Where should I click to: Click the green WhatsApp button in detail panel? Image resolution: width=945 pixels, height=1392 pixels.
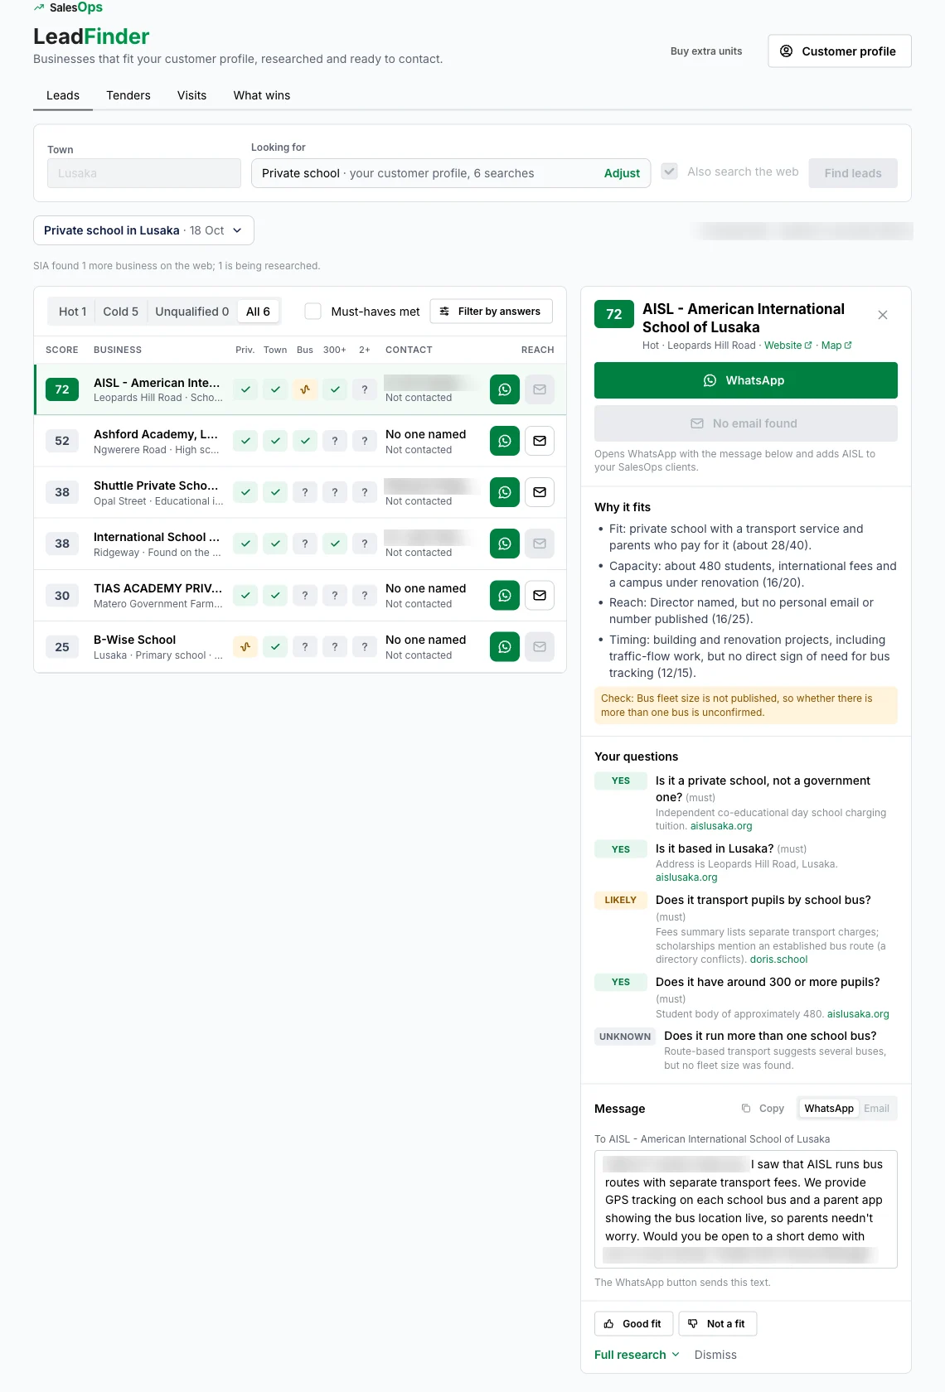tap(746, 380)
